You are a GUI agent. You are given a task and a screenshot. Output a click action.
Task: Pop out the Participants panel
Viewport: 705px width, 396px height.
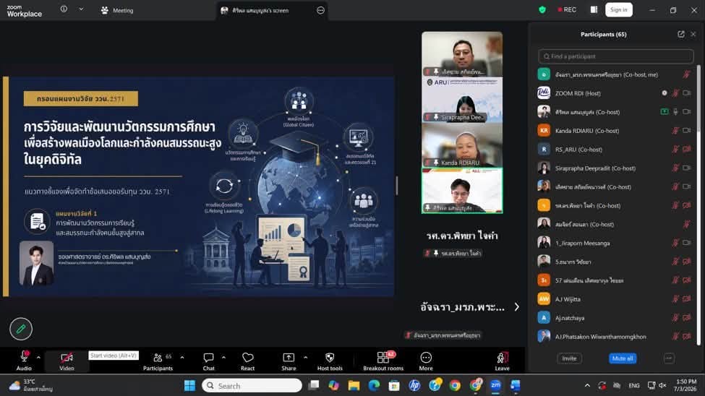point(680,34)
